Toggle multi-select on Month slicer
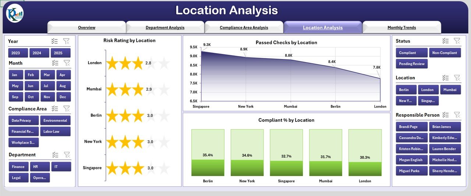The image size is (471, 196). click(55, 63)
